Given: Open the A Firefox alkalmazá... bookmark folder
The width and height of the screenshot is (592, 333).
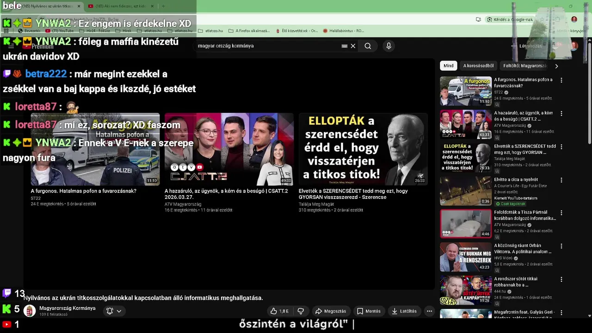Looking at the screenshot, I should click(249, 31).
